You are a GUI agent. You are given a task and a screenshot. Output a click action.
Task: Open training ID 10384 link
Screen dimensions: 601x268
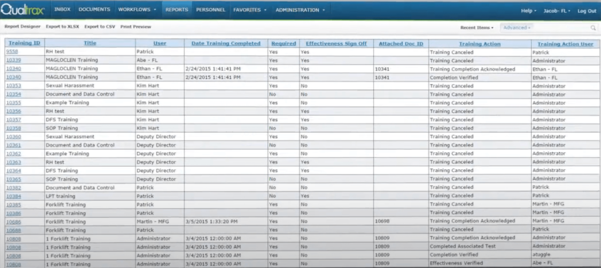click(13, 196)
